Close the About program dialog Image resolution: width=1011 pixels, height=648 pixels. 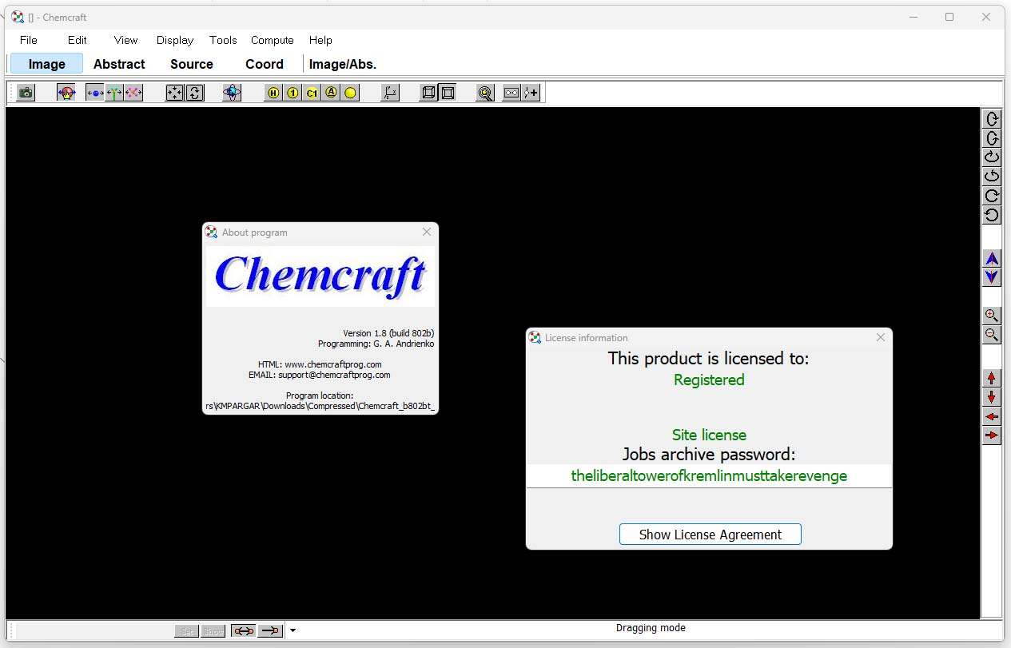[x=427, y=232]
